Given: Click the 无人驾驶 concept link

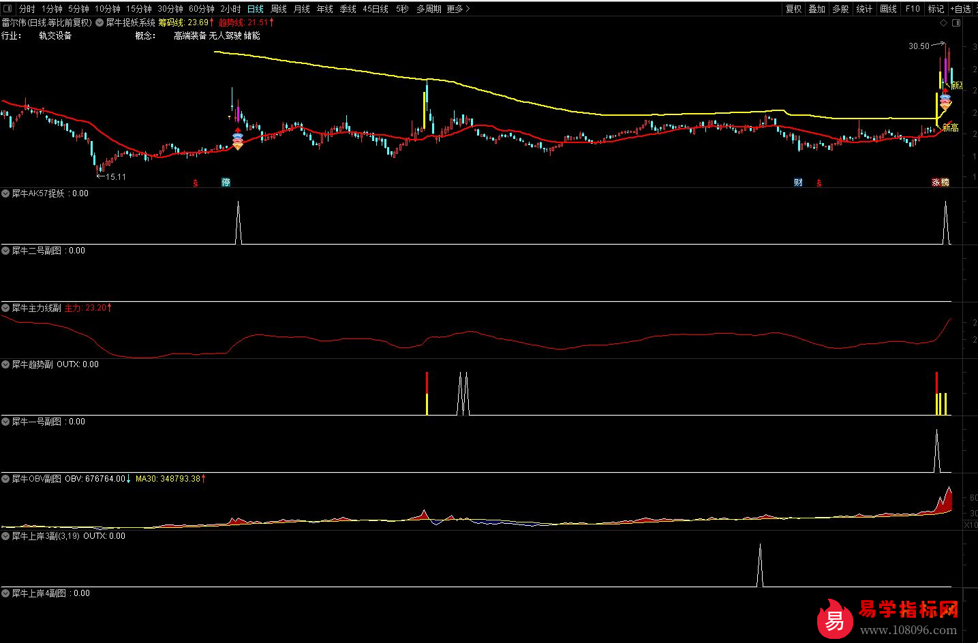Looking at the screenshot, I should tap(225, 35).
